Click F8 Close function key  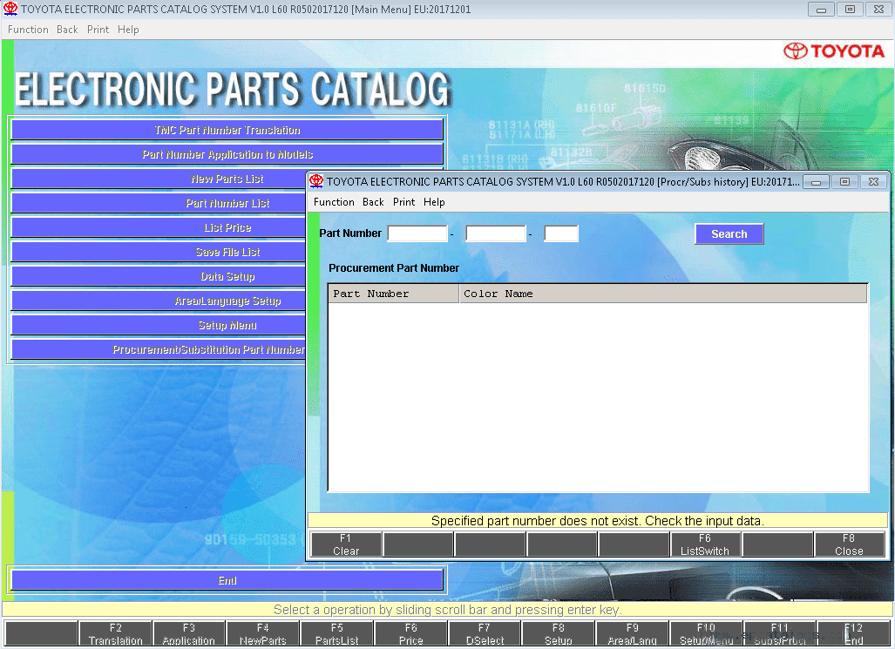click(x=849, y=544)
